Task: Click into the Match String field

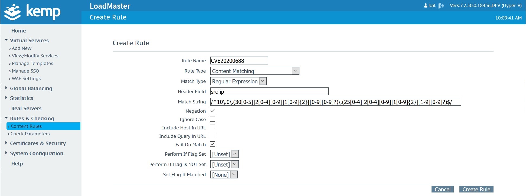Action: click(x=335, y=102)
